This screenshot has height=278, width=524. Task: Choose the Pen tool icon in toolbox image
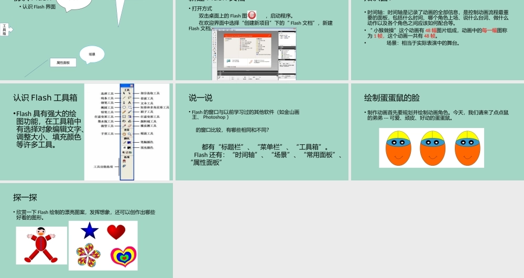coord(124,103)
